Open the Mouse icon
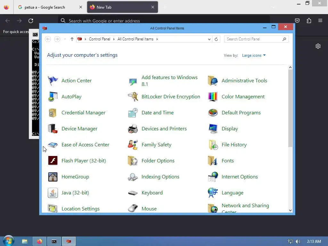Viewport: 328px width, 246px height. tap(133, 208)
